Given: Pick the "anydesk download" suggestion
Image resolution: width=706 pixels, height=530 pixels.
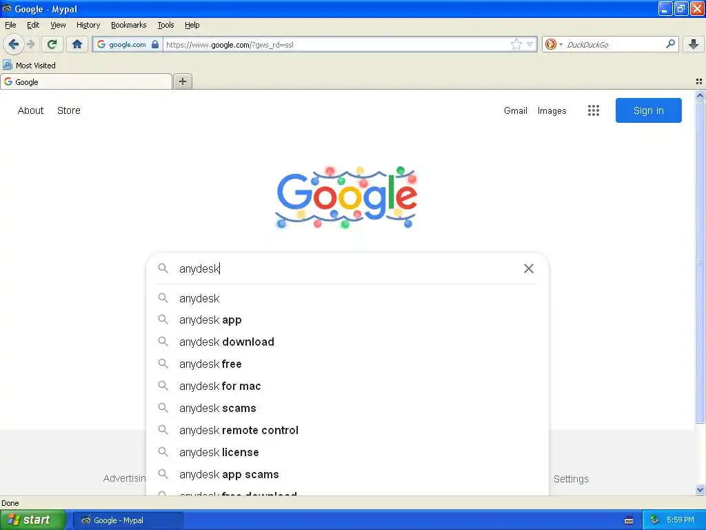Looking at the screenshot, I should point(347,342).
